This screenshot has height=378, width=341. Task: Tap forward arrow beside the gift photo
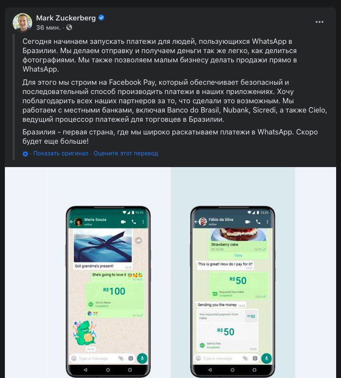pos(138,240)
